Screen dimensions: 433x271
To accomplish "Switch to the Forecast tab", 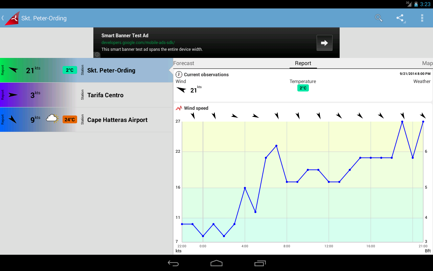I will 184,63.
